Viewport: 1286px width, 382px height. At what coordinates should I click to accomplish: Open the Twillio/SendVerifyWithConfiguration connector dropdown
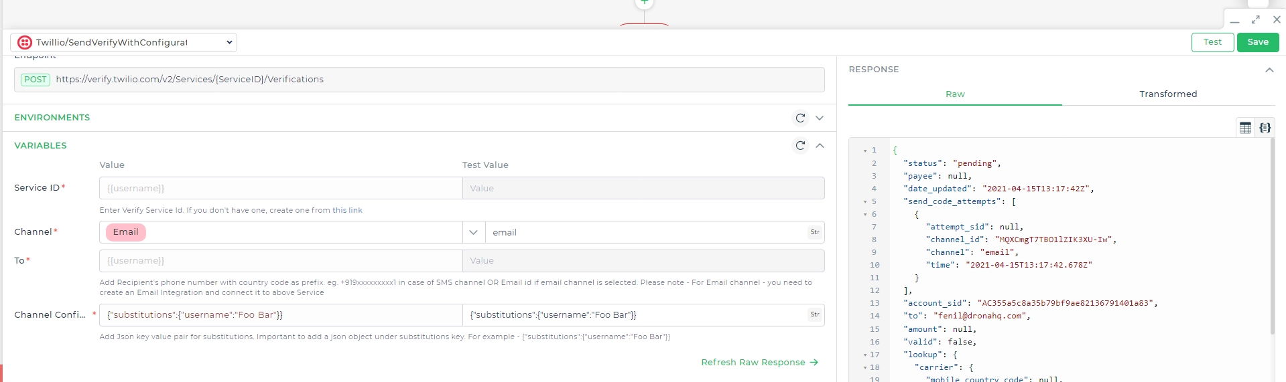click(x=123, y=42)
